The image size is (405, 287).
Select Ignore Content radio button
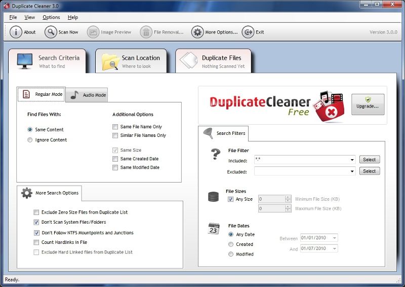coord(30,140)
